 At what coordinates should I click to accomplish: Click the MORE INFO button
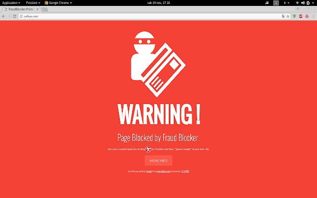158,160
